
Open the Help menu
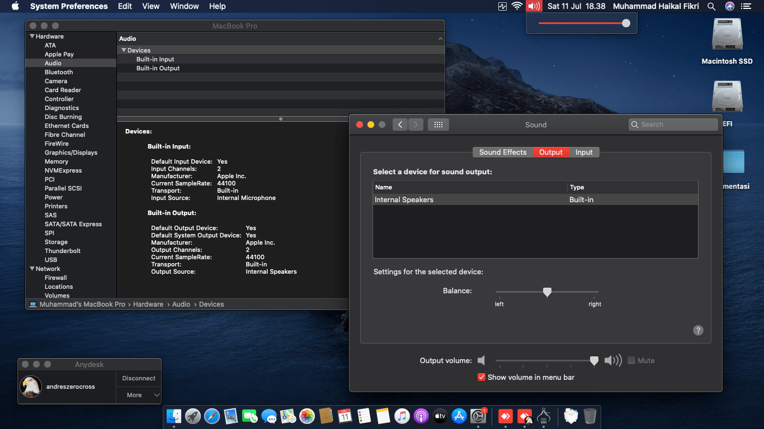click(x=218, y=6)
